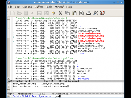131x98 pixels.
Task: Click the Preferences tools icon
Action: tap(96, 13)
